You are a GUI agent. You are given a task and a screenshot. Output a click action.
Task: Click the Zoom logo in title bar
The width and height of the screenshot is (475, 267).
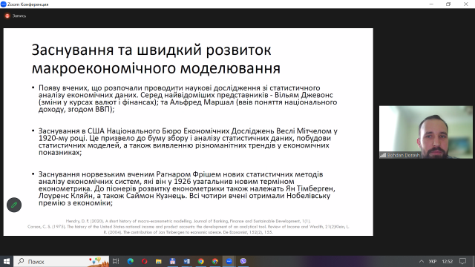(x=3, y=4)
